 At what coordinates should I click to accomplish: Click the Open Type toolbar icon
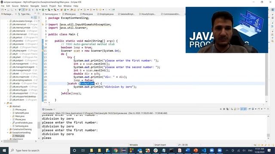point(71,10)
